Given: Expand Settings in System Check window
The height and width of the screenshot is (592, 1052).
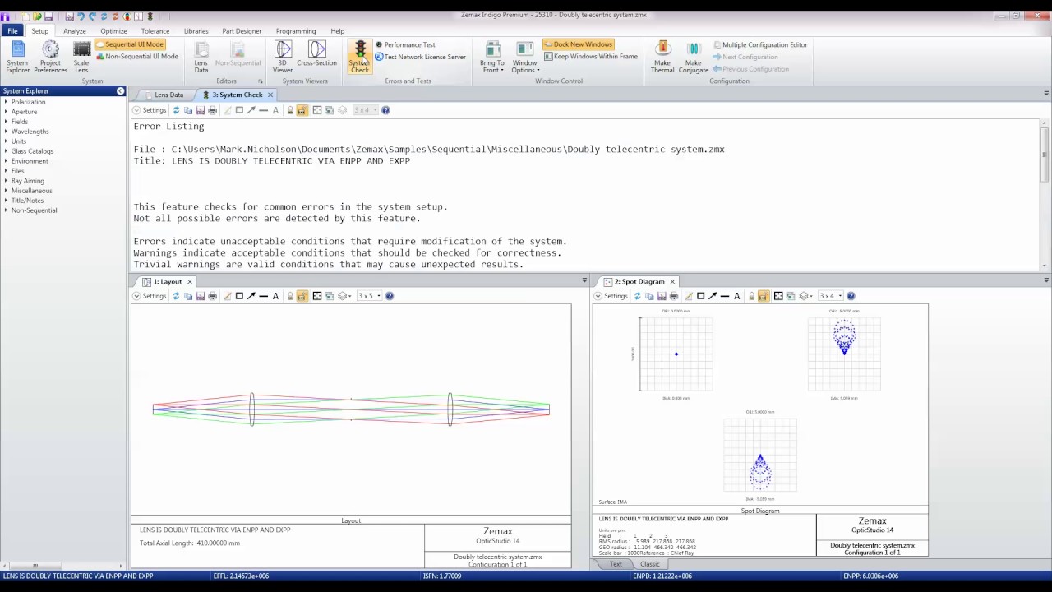Looking at the screenshot, I should (150, 110).
